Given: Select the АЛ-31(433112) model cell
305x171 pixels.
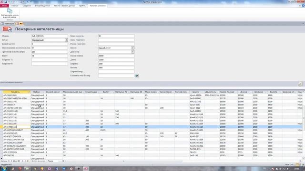Looking at the screenshot, I should (17, 111).
